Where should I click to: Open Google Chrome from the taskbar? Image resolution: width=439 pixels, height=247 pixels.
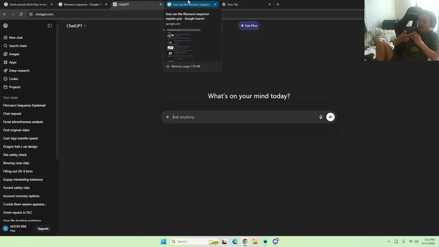245,242
